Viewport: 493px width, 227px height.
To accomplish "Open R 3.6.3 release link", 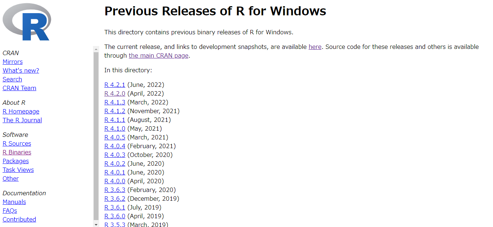I will pos(115,190).
